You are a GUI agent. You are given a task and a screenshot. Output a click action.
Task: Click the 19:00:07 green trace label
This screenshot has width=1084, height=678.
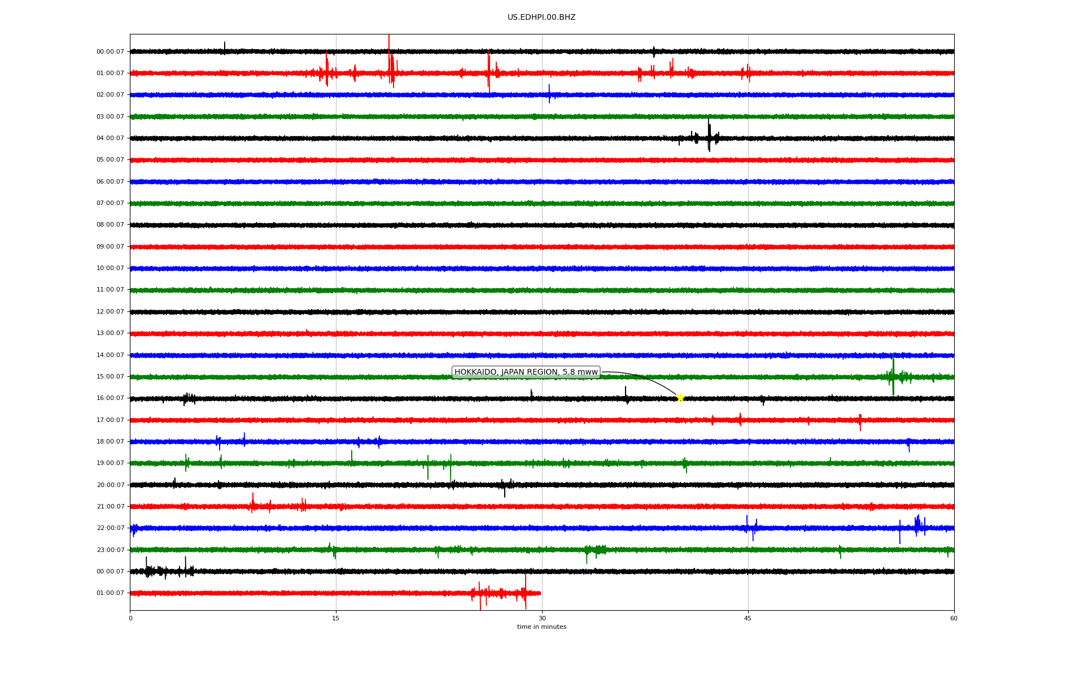(x=110, y=463)
